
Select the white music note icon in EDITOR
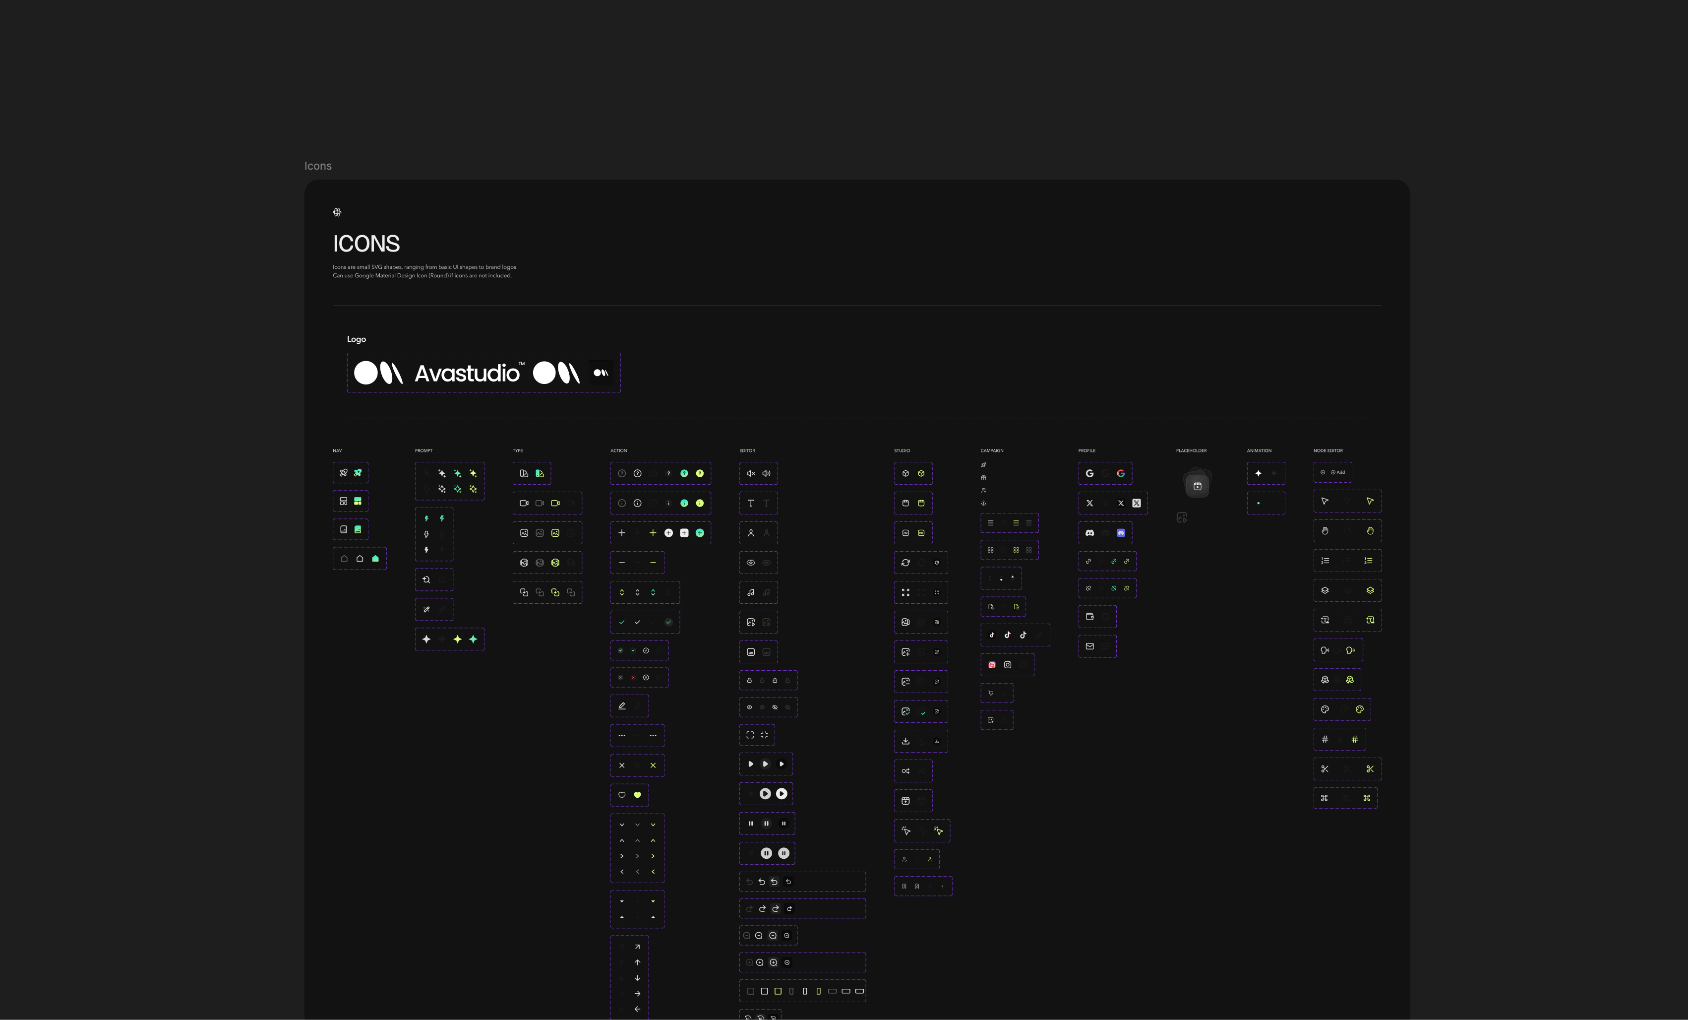pos(751,592)
